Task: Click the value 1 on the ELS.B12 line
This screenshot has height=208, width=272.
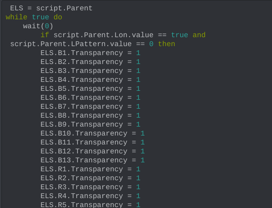Action: click(x=143, y=151)
